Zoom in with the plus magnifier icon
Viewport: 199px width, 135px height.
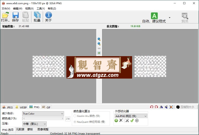coord(99,39)
